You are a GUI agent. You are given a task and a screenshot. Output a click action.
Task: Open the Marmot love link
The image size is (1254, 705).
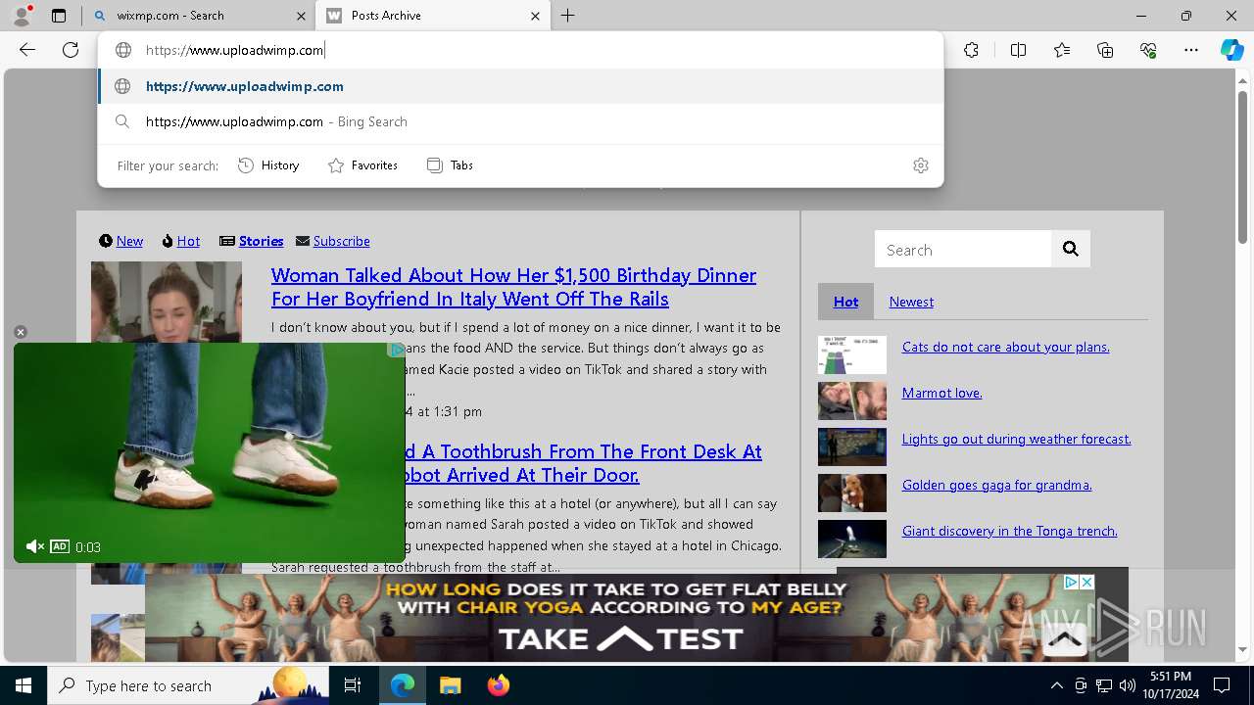point(941,393)
